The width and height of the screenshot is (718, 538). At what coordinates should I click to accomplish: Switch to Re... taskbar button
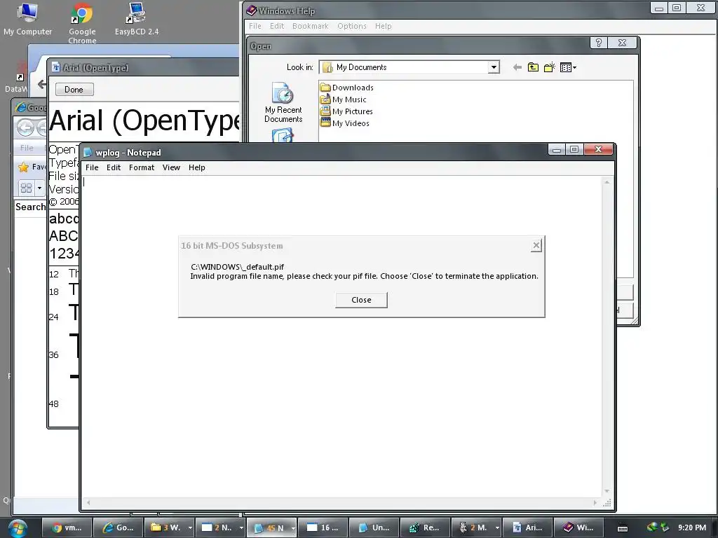coord(426,527)
